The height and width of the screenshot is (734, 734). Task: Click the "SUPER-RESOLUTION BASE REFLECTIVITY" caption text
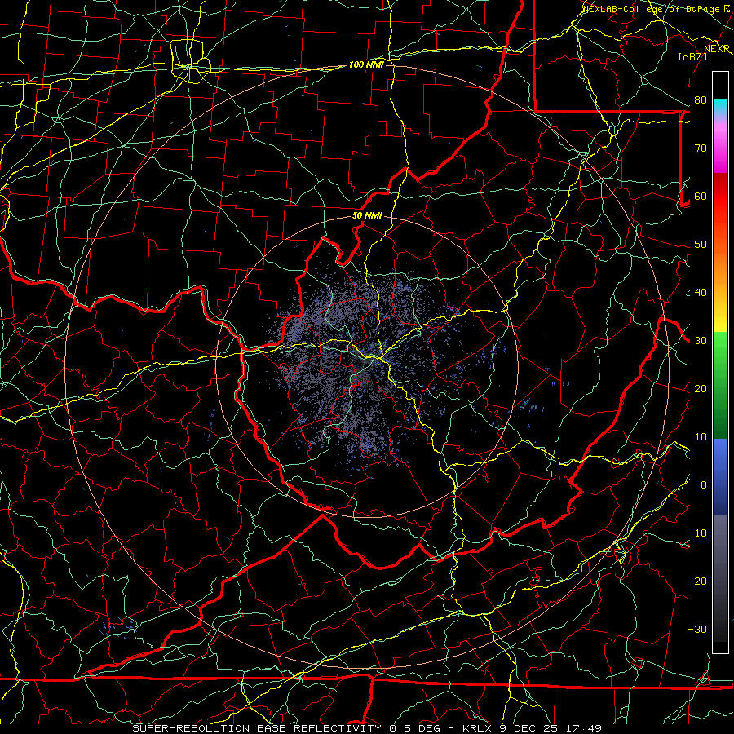[x=257, y=728]
